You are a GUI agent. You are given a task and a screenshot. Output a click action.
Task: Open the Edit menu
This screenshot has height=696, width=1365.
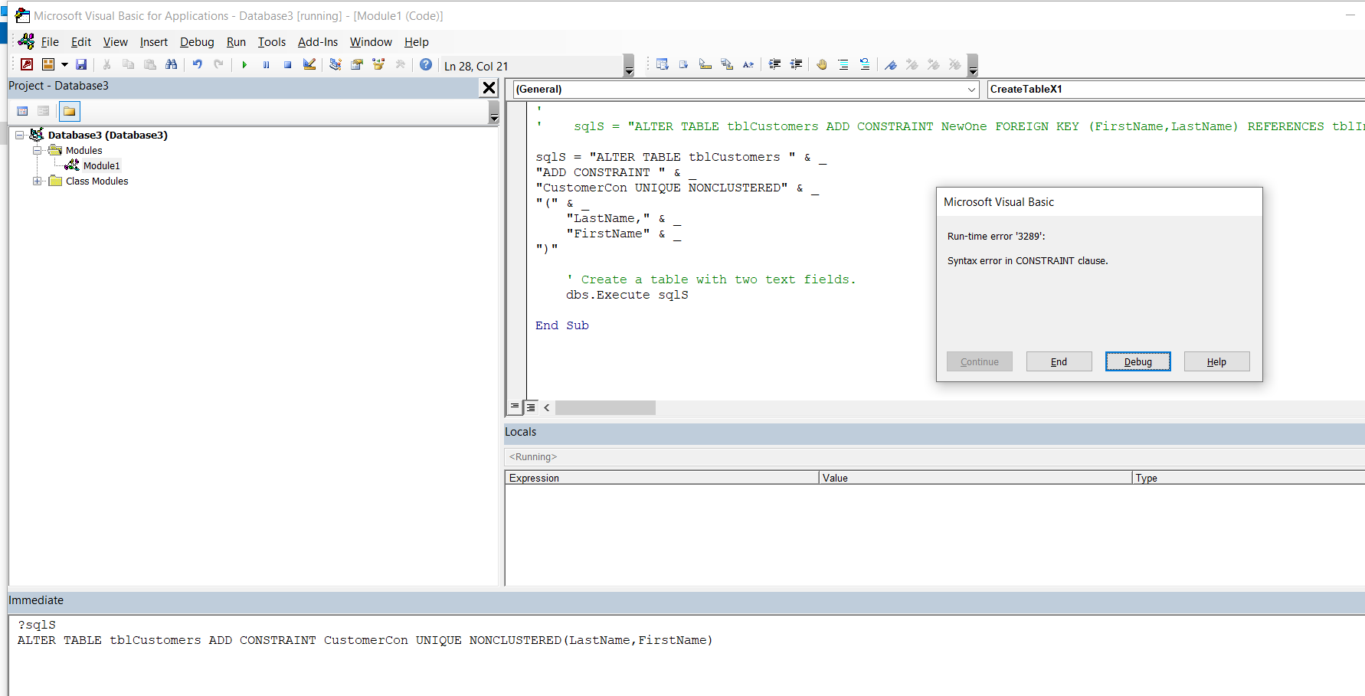tap(80, 42)
